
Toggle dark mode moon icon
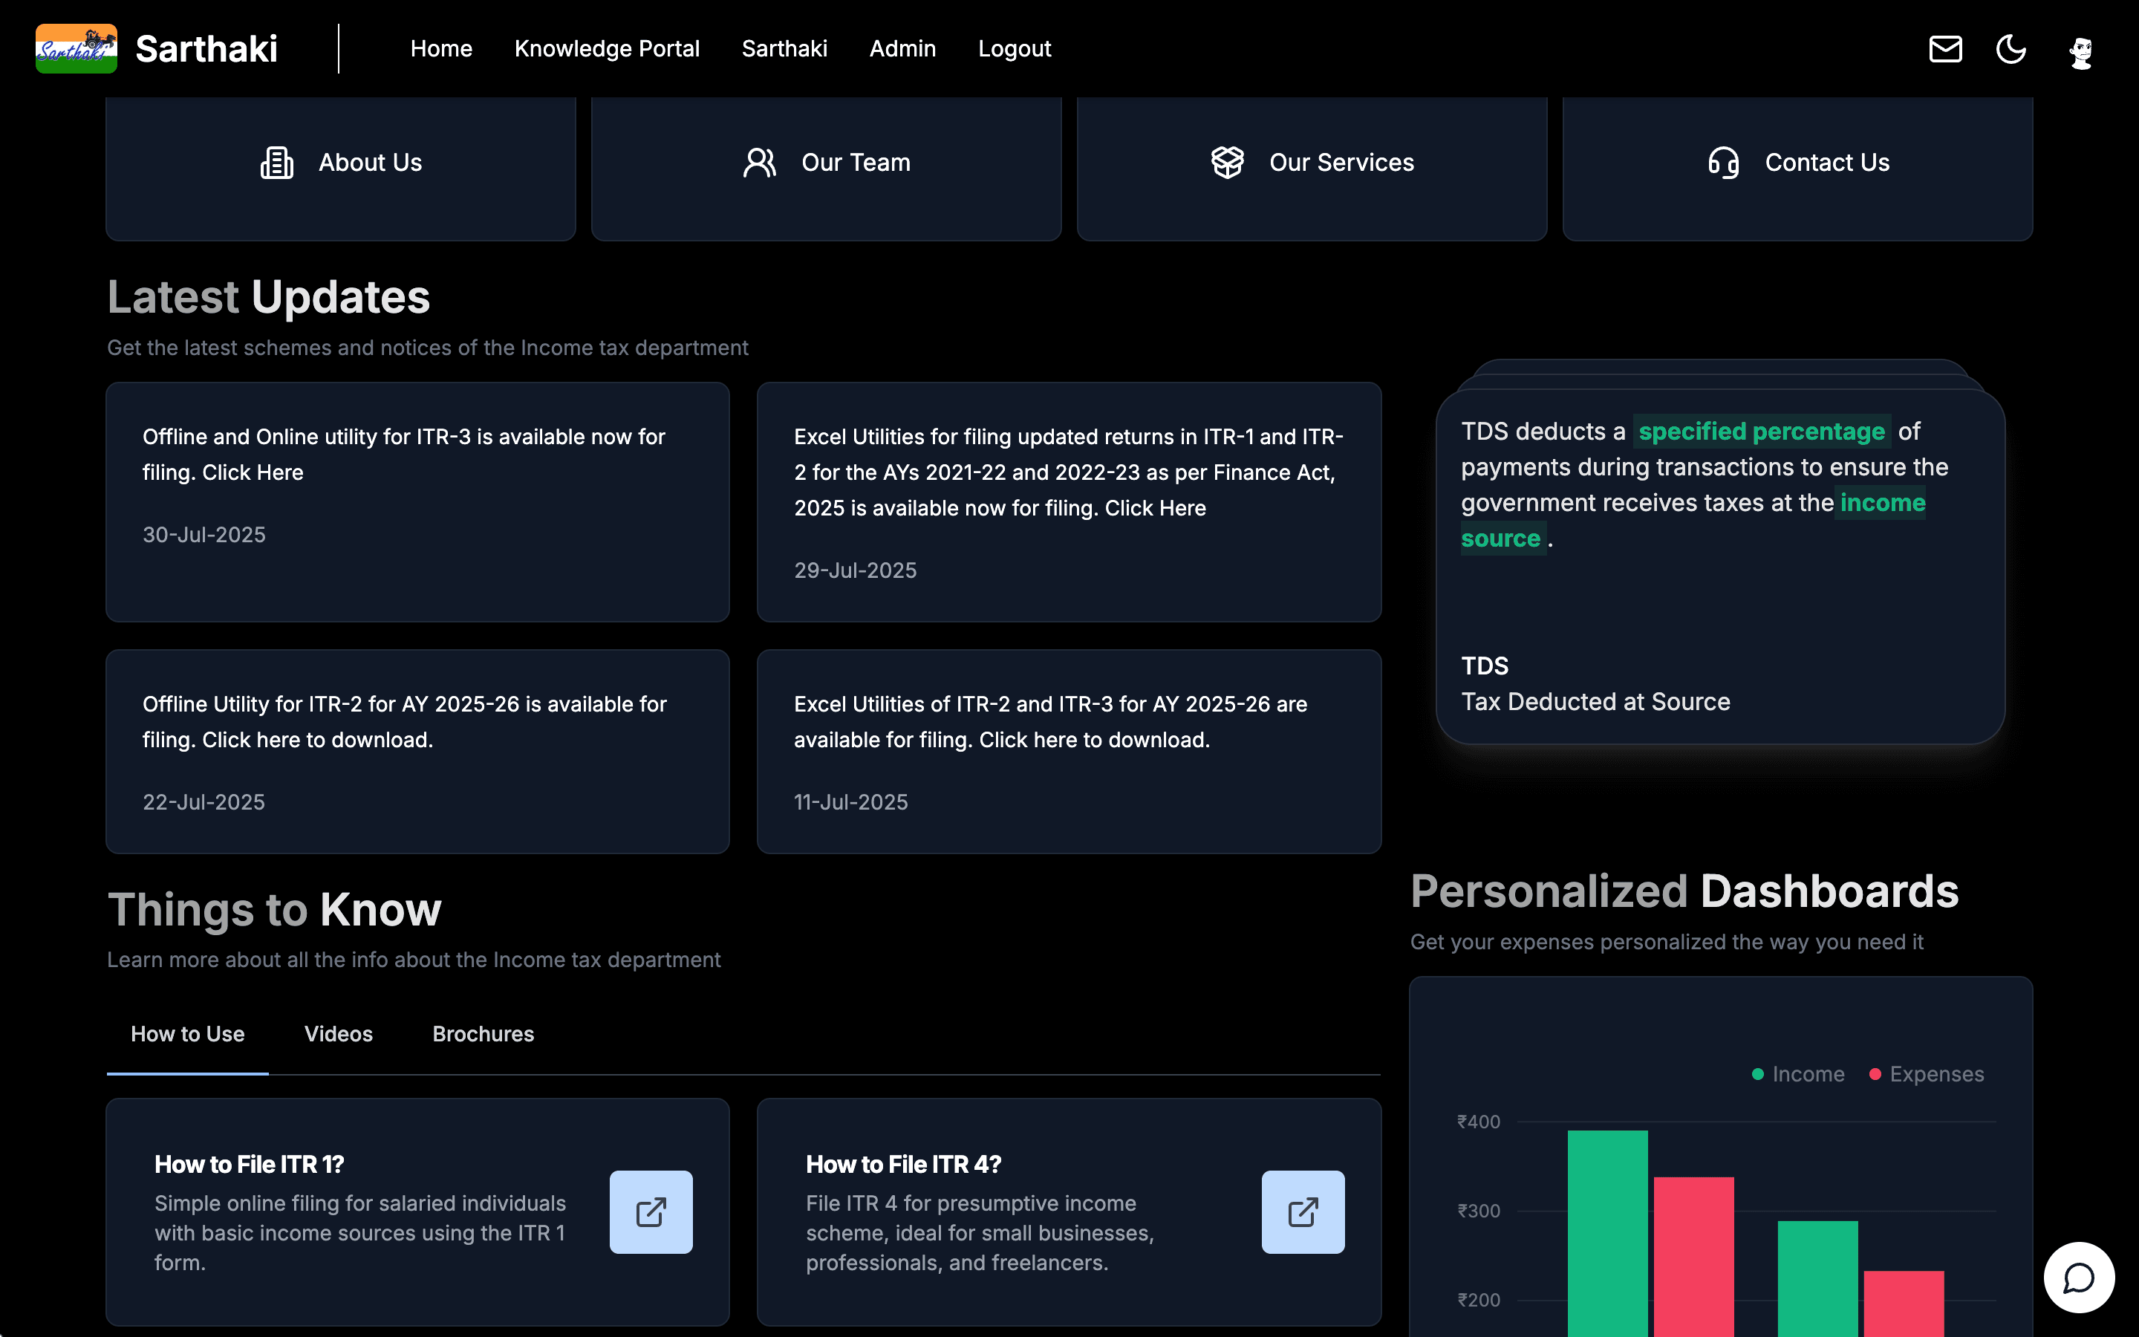point(2011,48)
